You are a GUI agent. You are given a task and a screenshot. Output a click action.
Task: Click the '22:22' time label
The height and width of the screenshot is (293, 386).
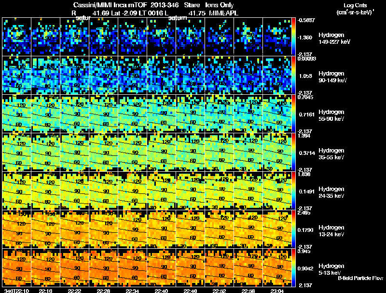click(75, 291)
